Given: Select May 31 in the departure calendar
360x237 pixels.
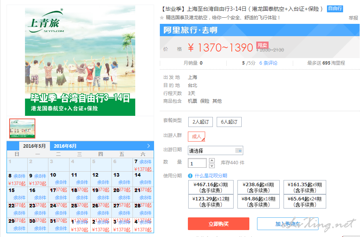Looking at the screenshot, I should pos(58,225).
